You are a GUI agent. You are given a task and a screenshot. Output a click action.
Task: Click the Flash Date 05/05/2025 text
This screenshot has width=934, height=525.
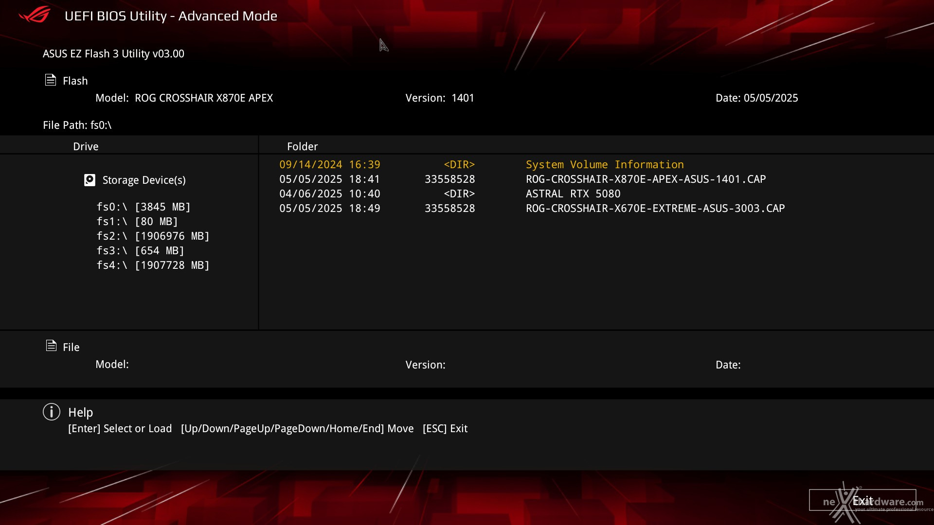[x=756, y=98]
